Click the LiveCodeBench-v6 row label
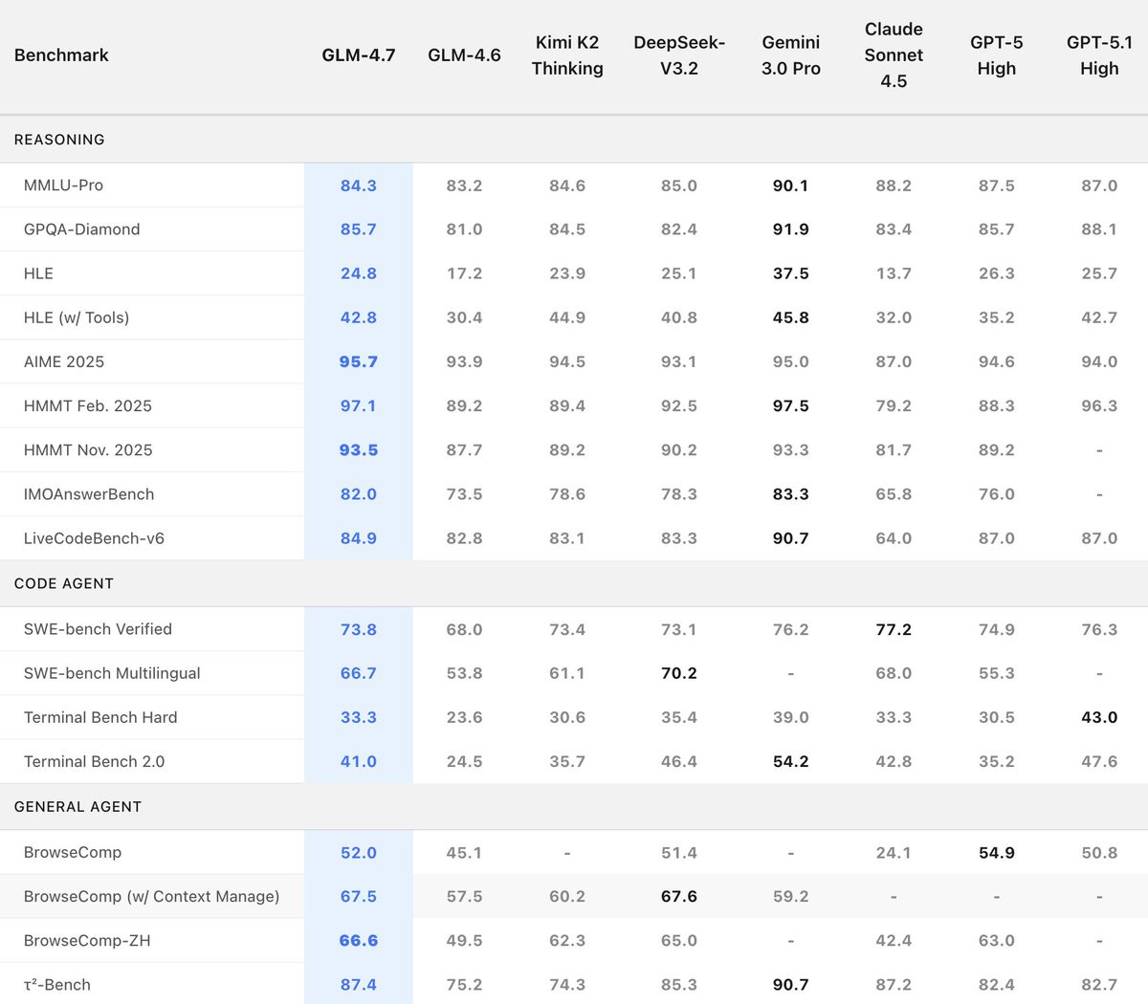1148x1004 pixels. 94,538
